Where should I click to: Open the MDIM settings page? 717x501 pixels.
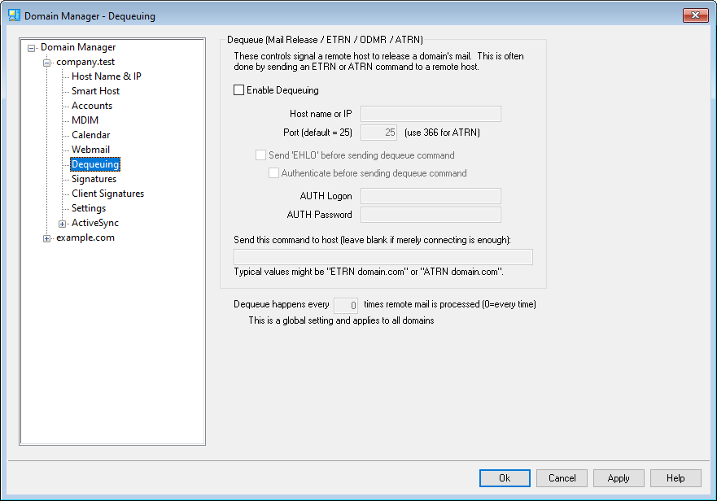pos(85,120)
